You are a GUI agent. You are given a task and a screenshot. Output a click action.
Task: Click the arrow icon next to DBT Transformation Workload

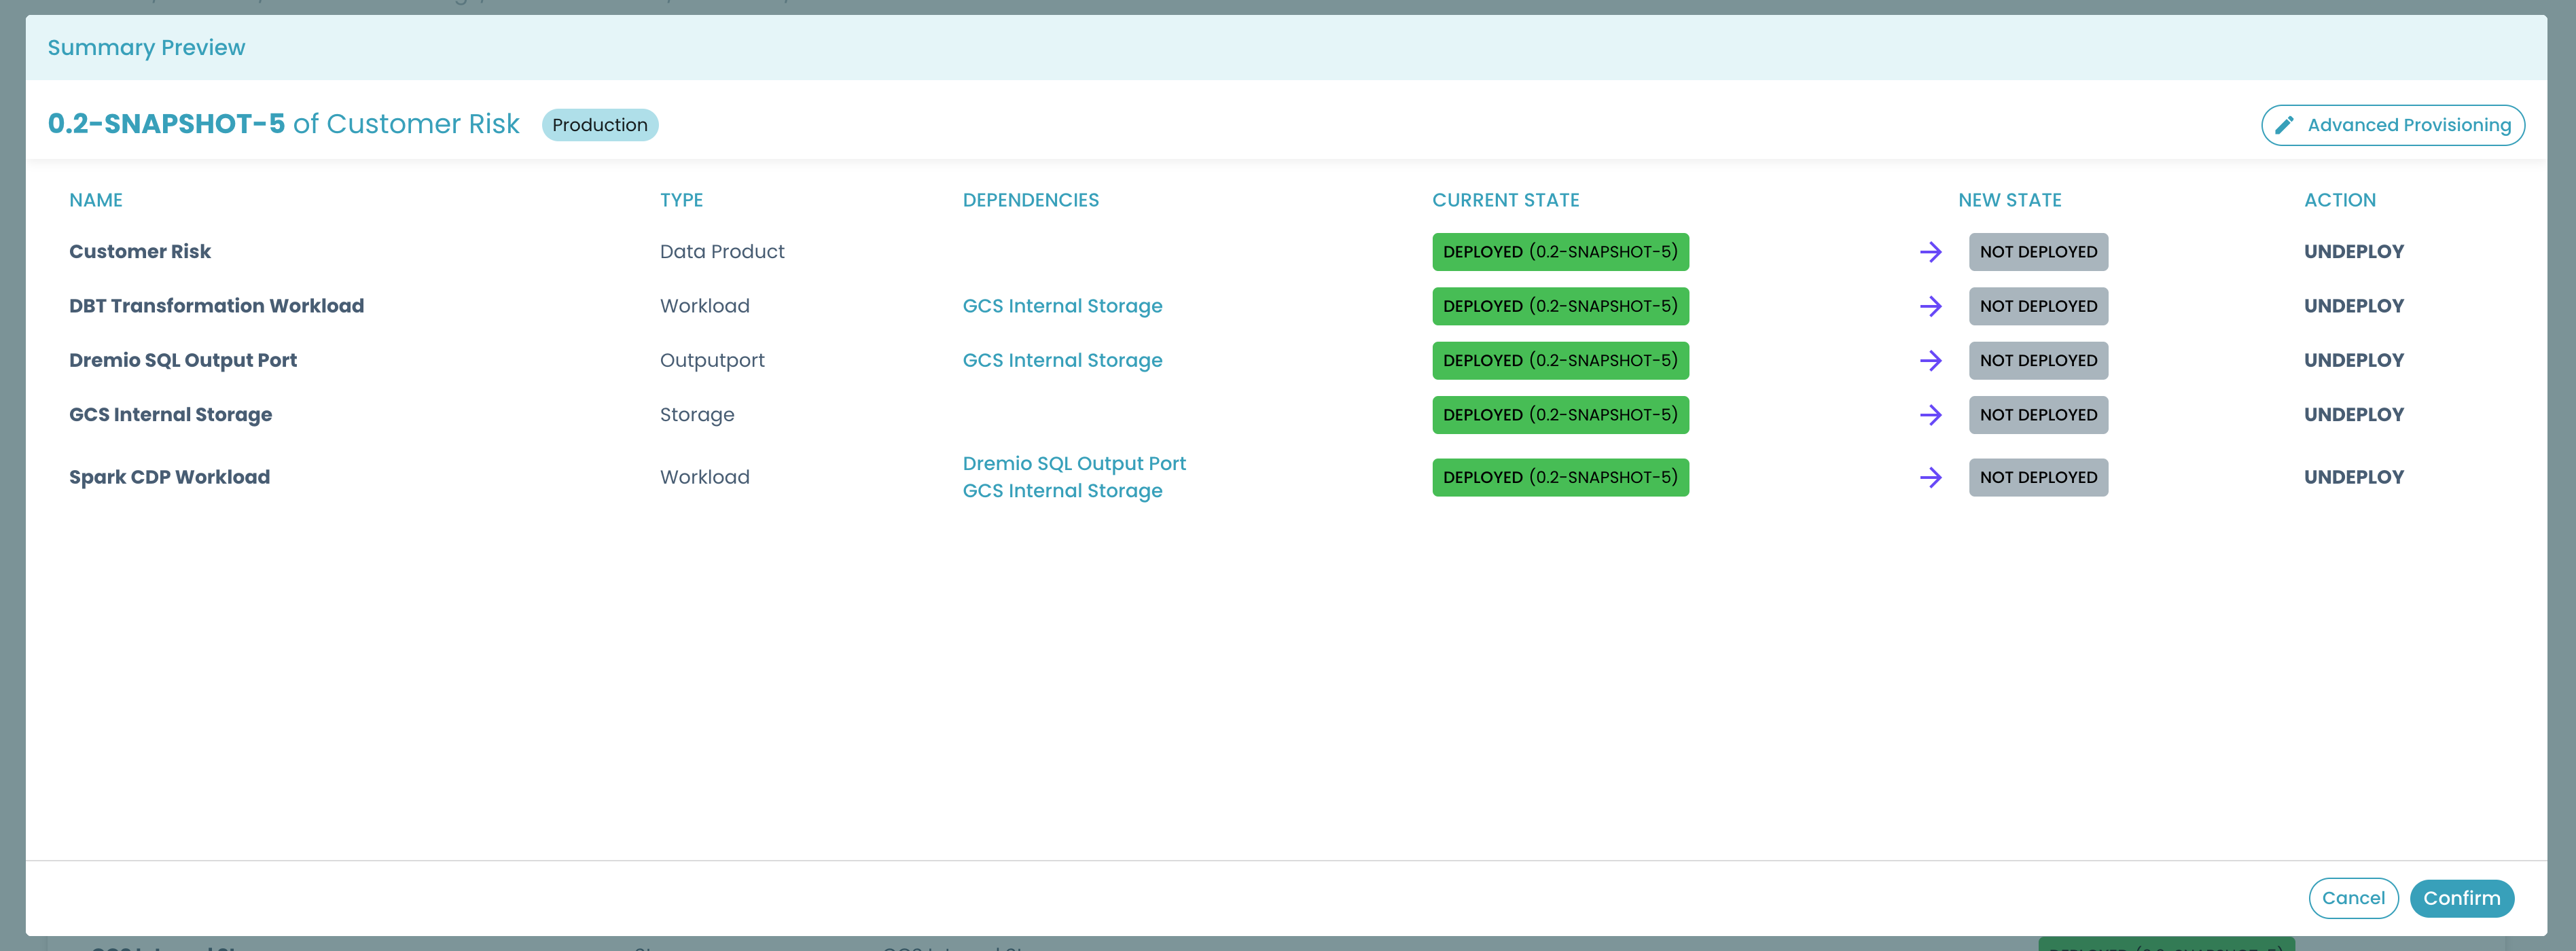1932,306
